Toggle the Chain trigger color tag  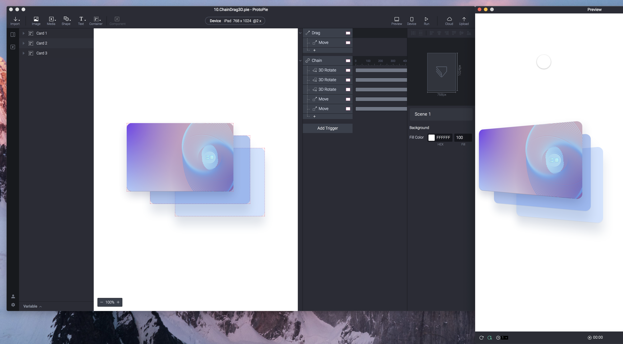point(348,61)
